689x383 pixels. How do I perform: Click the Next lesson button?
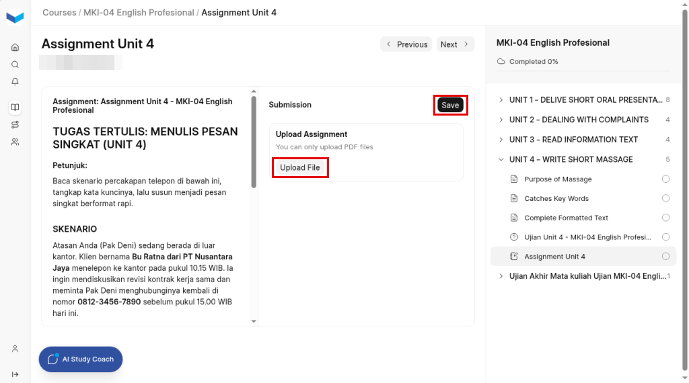pyautogui.click(x=456, y=44)
